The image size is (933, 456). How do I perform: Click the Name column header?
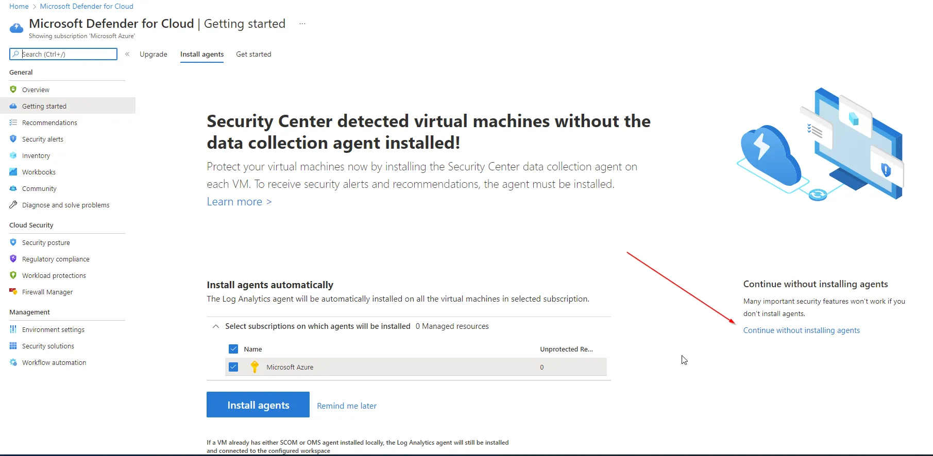click(253, 349)
